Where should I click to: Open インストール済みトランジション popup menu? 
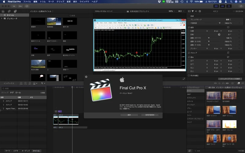click(x=230, y=88)
